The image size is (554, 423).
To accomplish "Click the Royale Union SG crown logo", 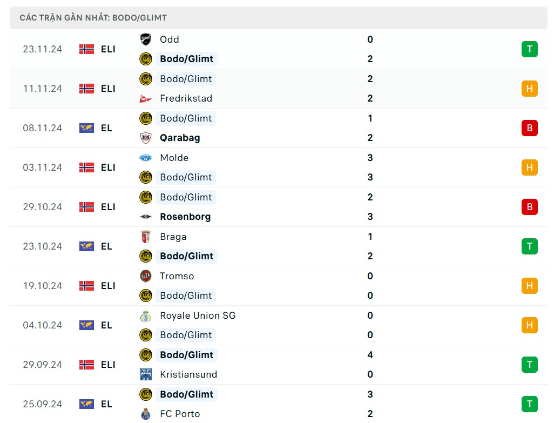I will tap(145, 315).
